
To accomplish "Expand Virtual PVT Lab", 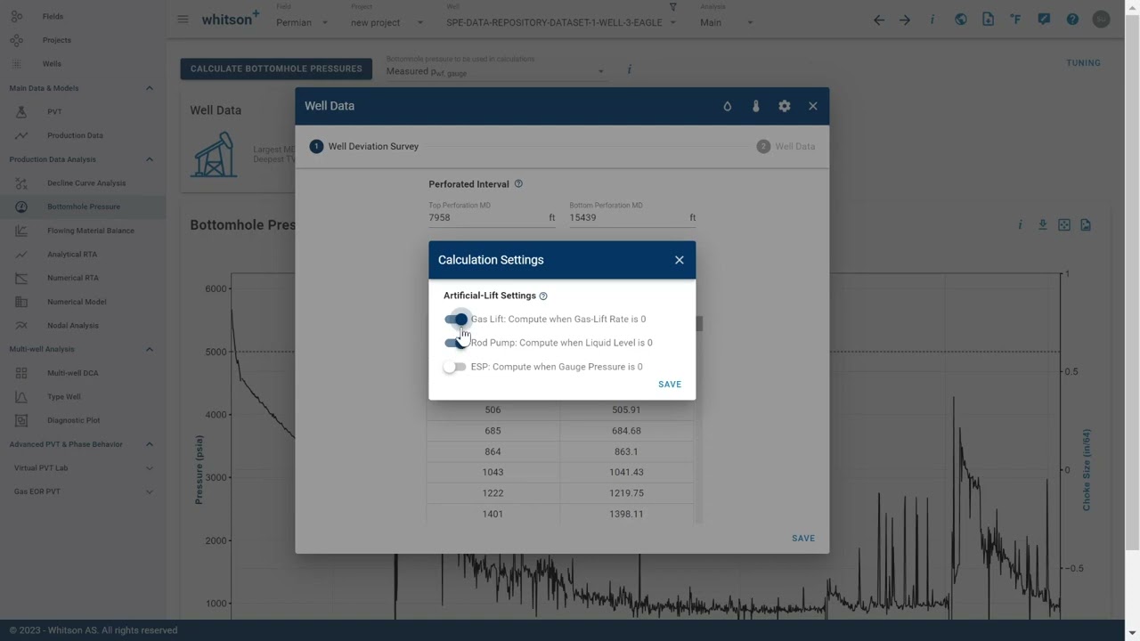I will (x=149, y=467).
